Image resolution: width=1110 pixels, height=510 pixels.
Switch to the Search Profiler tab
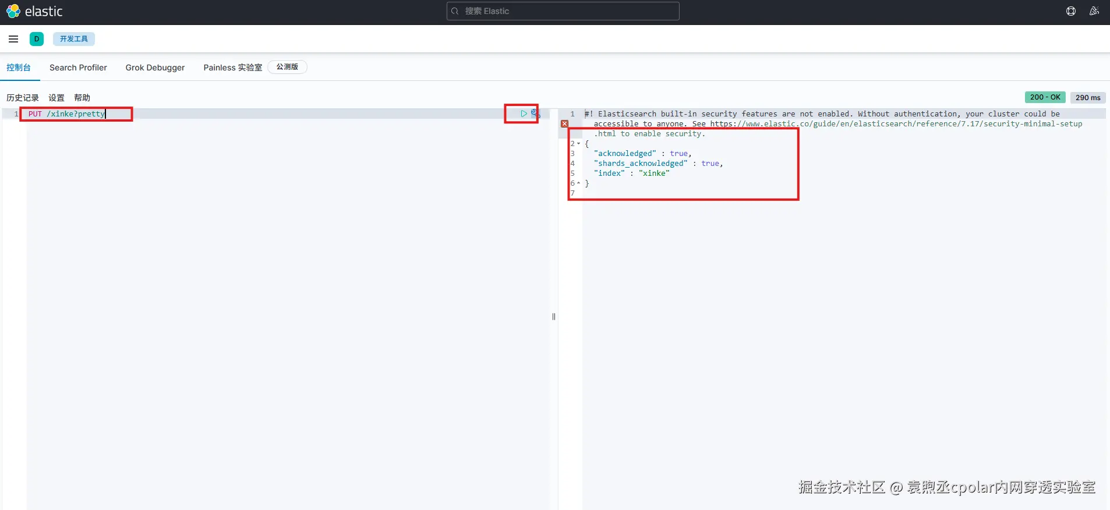pyautogui.click(x=78, y=68)
